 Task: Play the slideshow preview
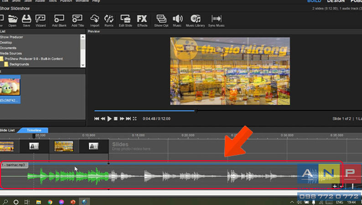click(x=109, y=119)
